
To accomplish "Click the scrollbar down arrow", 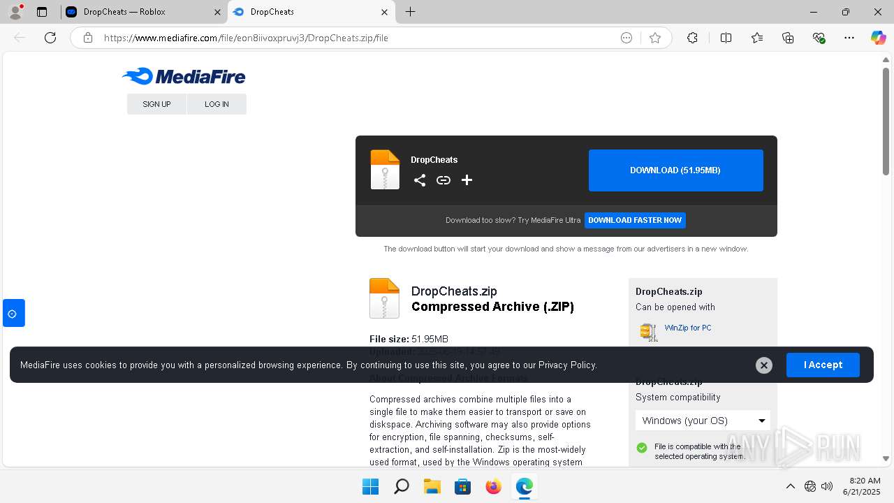I will 886,459.
